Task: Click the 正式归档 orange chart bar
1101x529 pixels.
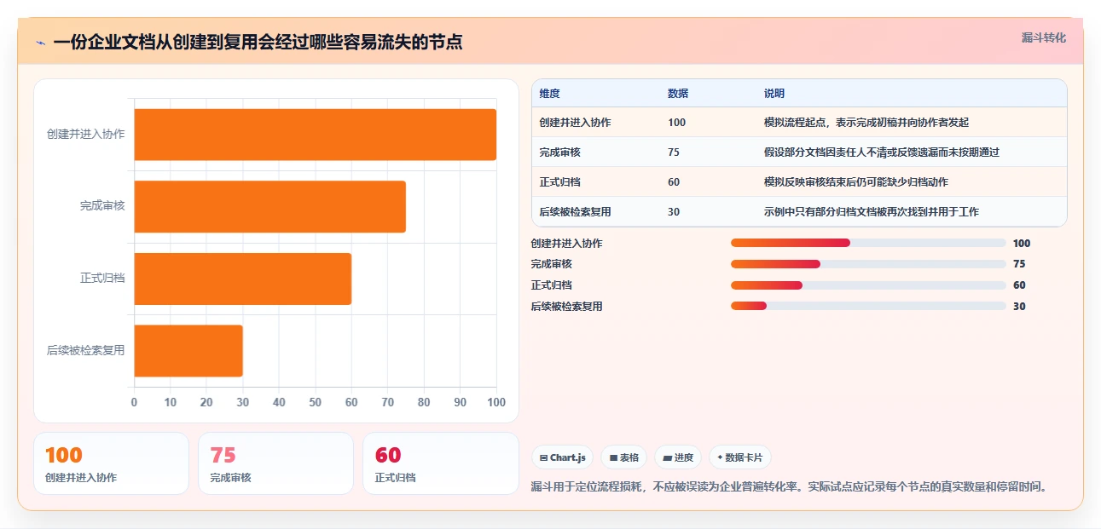Action: point(243,279)
